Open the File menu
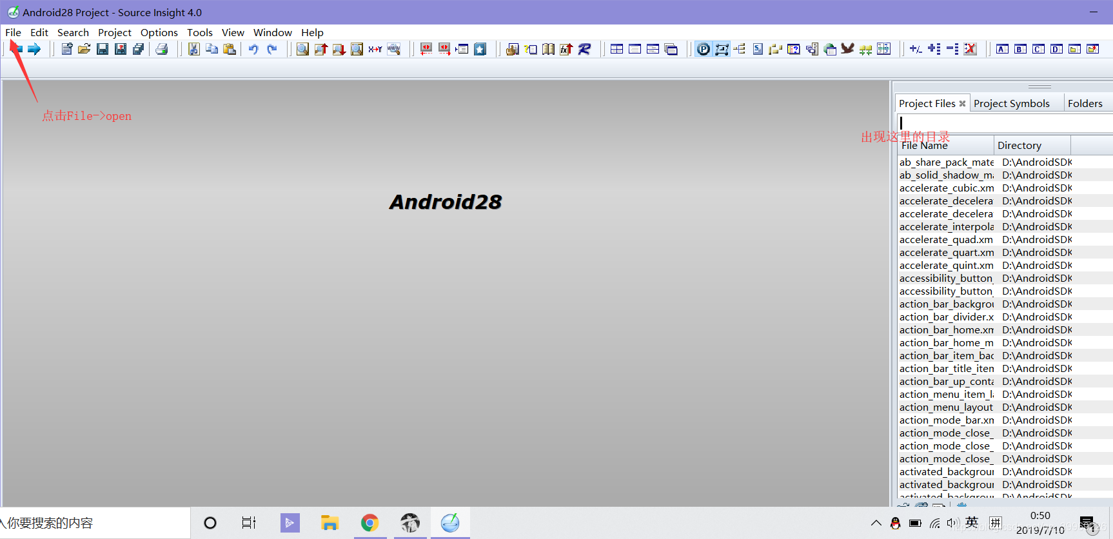The height and width of the screenshot is (539, 1113). click(13, 32)
